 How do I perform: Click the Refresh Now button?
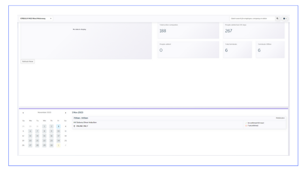coord(28,62)
